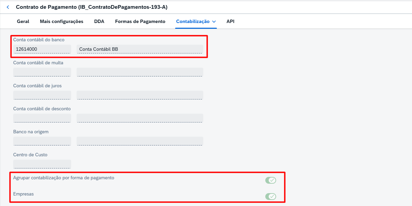The width and height of the screenshot is (412, 206).
Task: Click the Conta contábil de desconto label
Action: click(42, 109)
